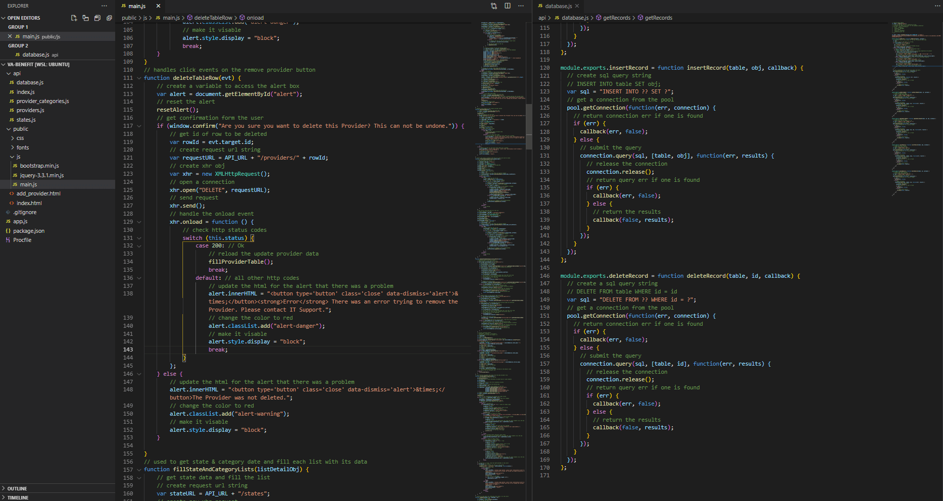Expand the css folder
The width and height of the screenshot is (943, 501).
pos(12,138)
